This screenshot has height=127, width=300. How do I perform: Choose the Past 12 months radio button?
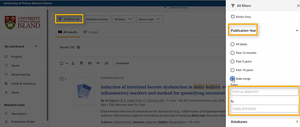pos(233,53)
